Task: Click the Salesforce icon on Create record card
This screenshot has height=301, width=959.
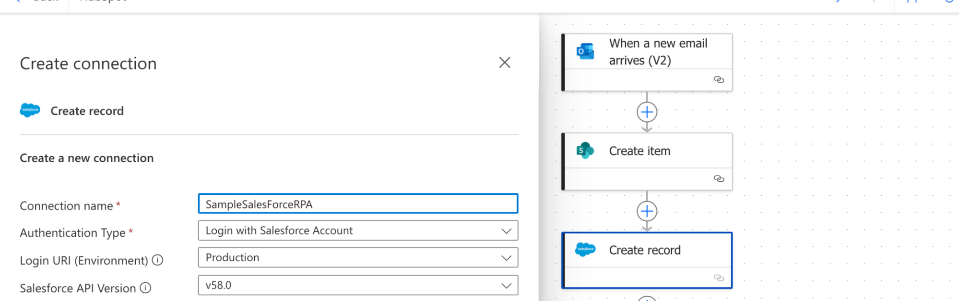Action: click(x=585, y=249)
